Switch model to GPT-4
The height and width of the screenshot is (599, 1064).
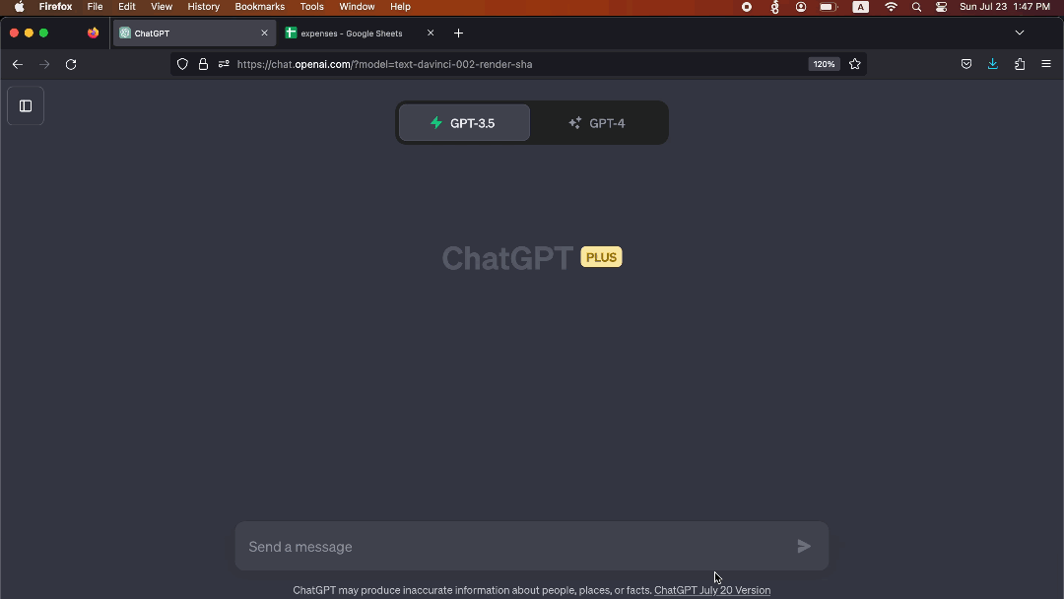pos(597,123)
